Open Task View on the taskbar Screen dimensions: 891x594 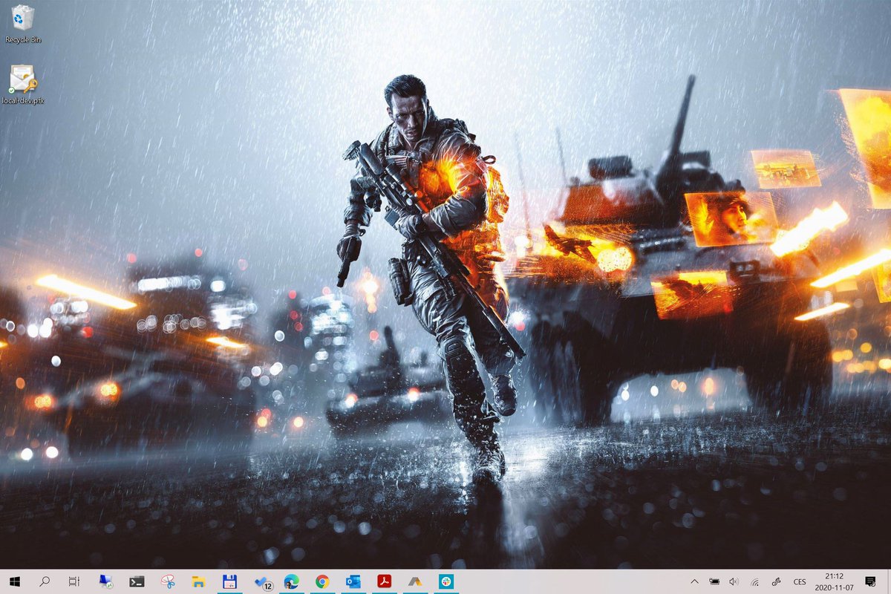pos(74,581)
